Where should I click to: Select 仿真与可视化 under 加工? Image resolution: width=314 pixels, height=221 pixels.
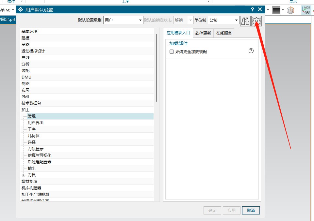click(x=90, y=155)
